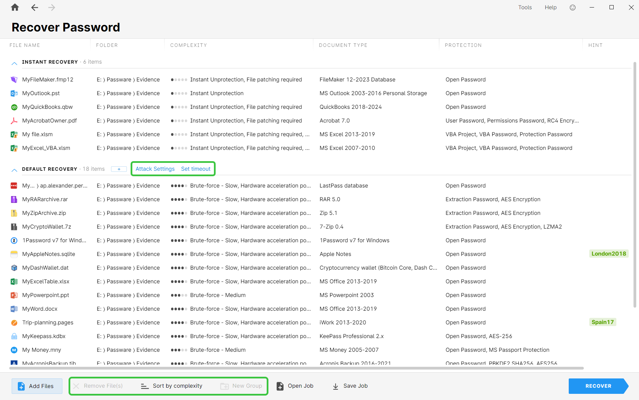Screen dimensions: 639x400
Task: Go to the Home screen icon
Action: pyautogui.click(x=15, y=7)
